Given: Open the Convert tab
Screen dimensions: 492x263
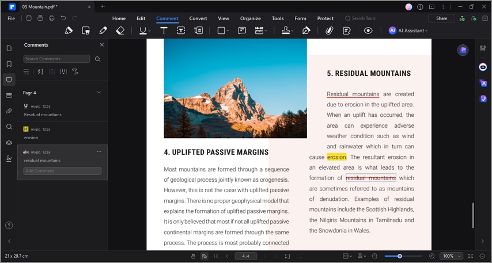Looking at the screenshot, I should click(198, 18).
